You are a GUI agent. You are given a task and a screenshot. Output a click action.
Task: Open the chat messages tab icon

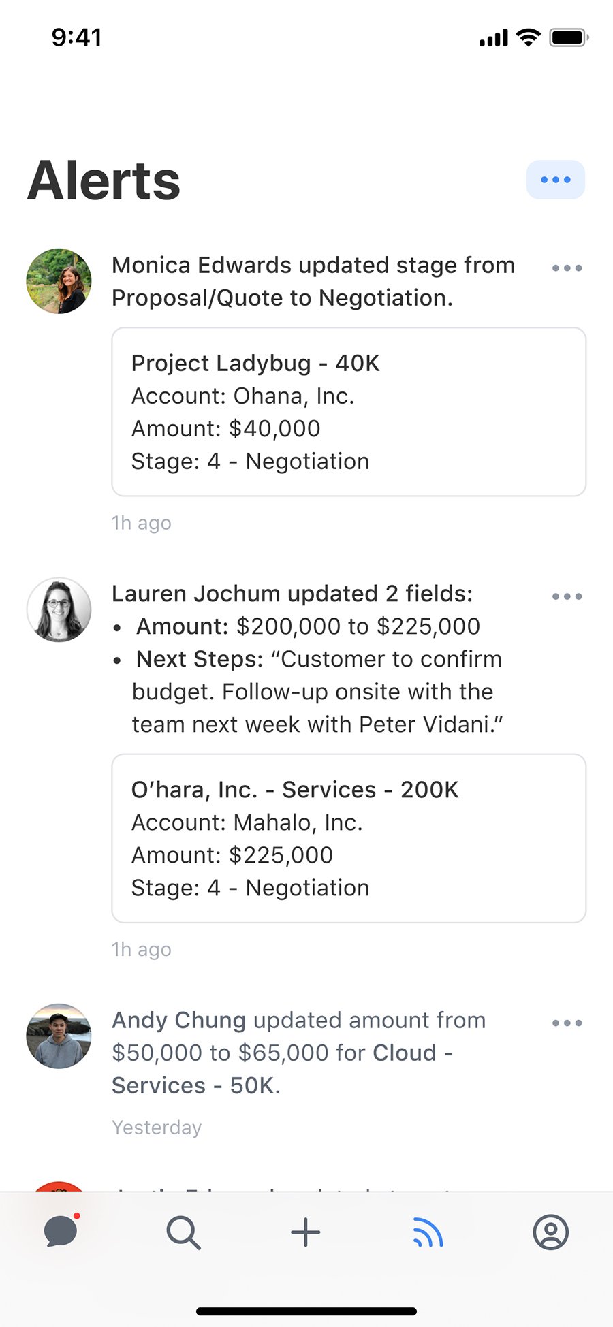61,1232
